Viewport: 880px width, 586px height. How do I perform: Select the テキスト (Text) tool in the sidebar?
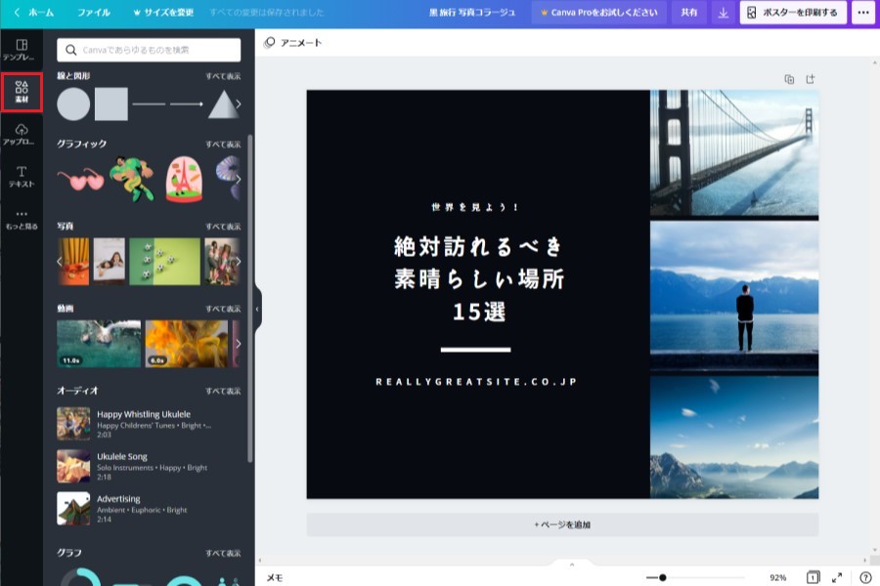tap(22, 176)
